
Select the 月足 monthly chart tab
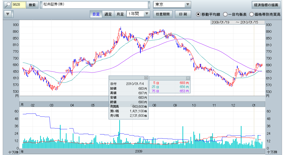120,14
